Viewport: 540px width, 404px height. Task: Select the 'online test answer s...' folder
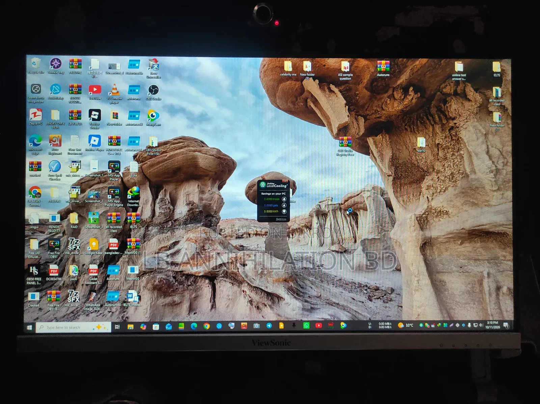click(459, 71)
